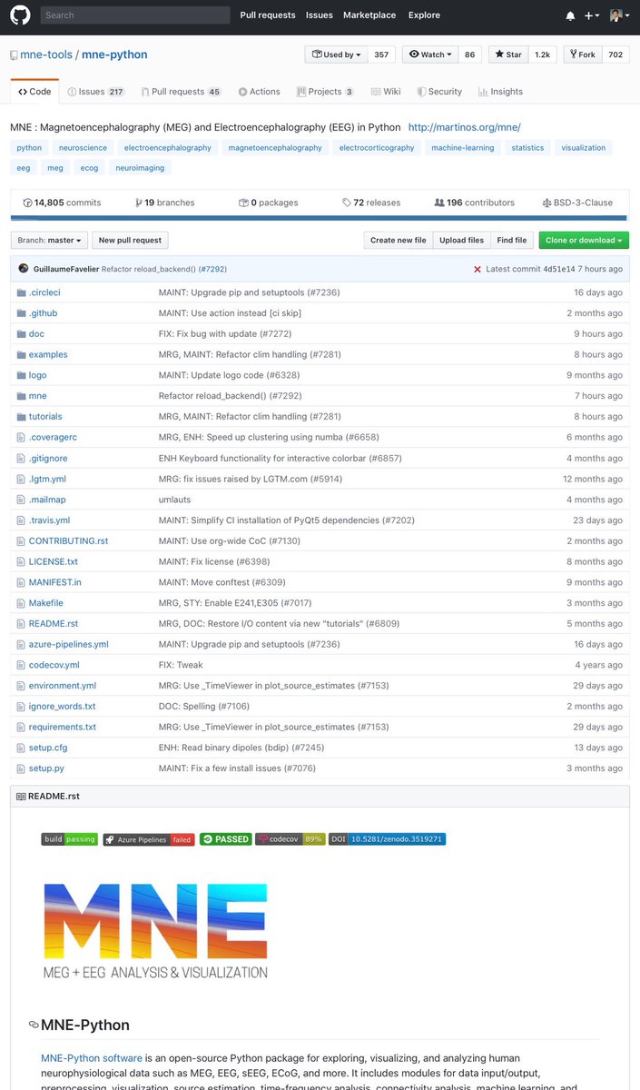The height and width of the screenshot is (1090, 640).
Task: Open the Projects tab
Action: (324, 92)
